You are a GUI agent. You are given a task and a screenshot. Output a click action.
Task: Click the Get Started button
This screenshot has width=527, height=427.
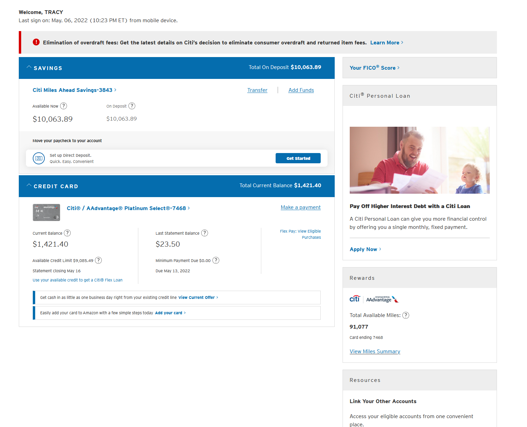coord(298,158)
